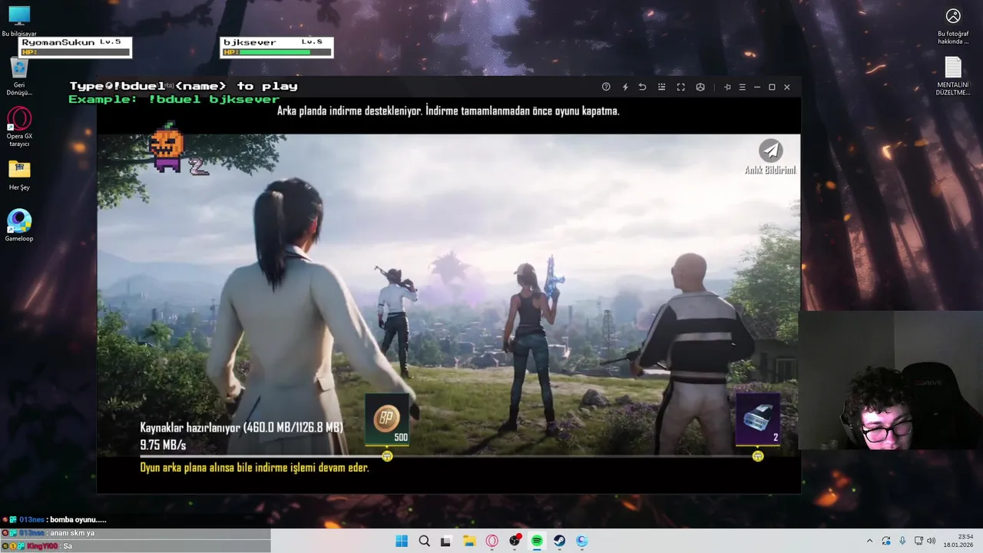The image size is (983, 553).
Task: Click the "bjksever" player name label
Action: pyautogui.click(x=249, y=42)
